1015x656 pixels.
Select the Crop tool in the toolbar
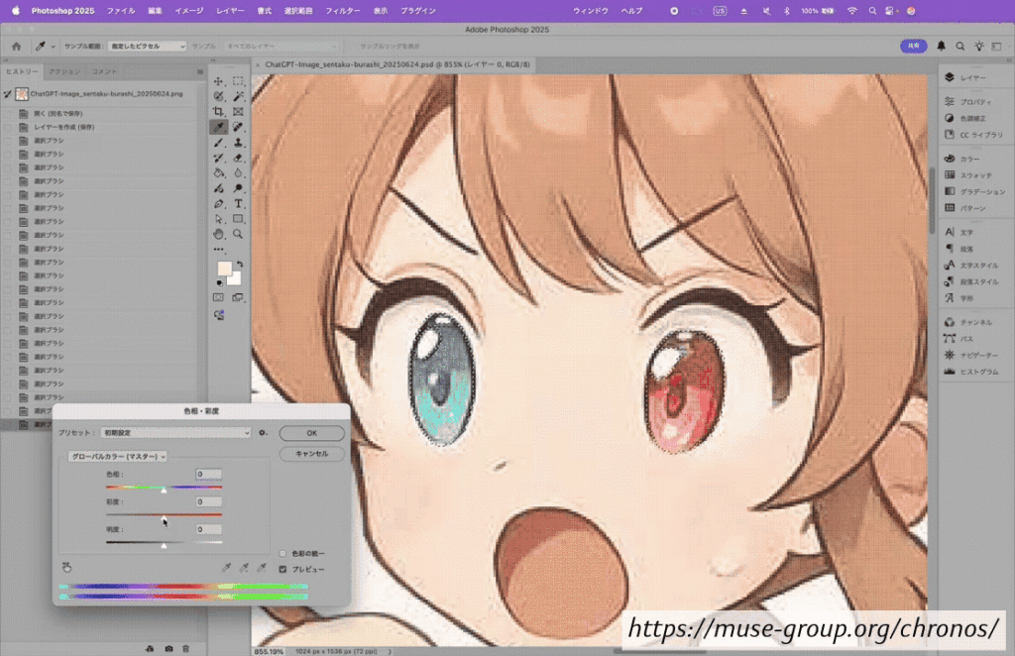tap(219, 111)
